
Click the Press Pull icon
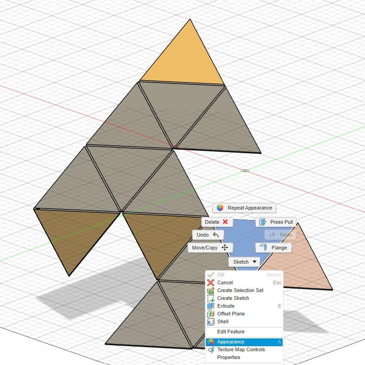[x=263, y=222]
